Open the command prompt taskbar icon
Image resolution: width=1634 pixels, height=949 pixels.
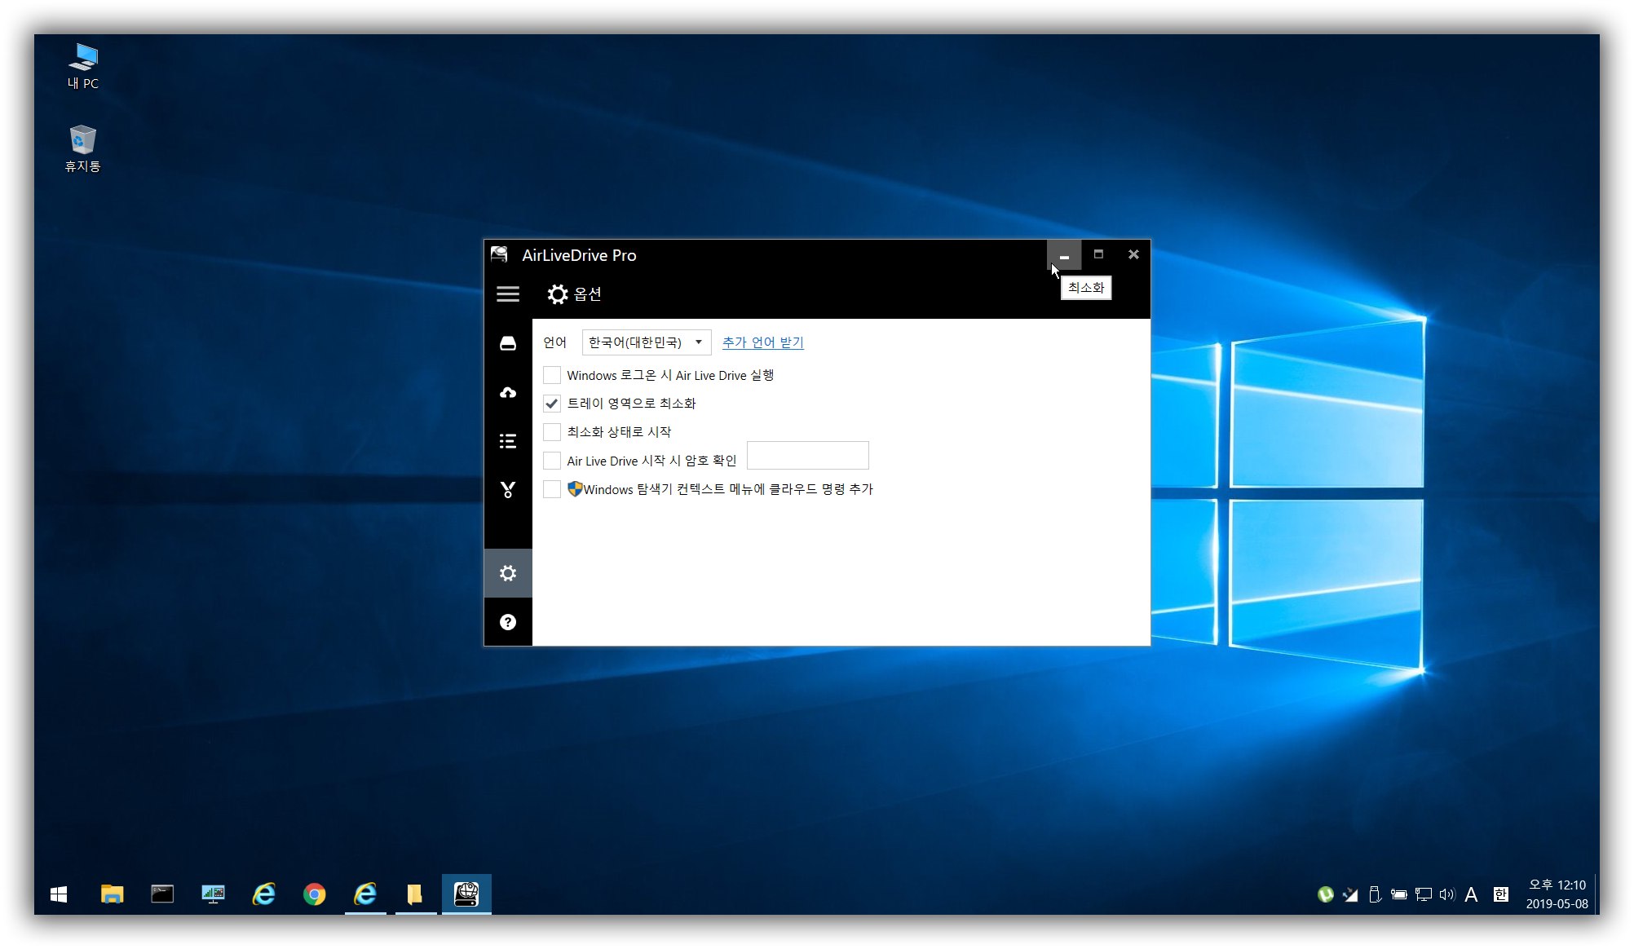click(162, 894)
